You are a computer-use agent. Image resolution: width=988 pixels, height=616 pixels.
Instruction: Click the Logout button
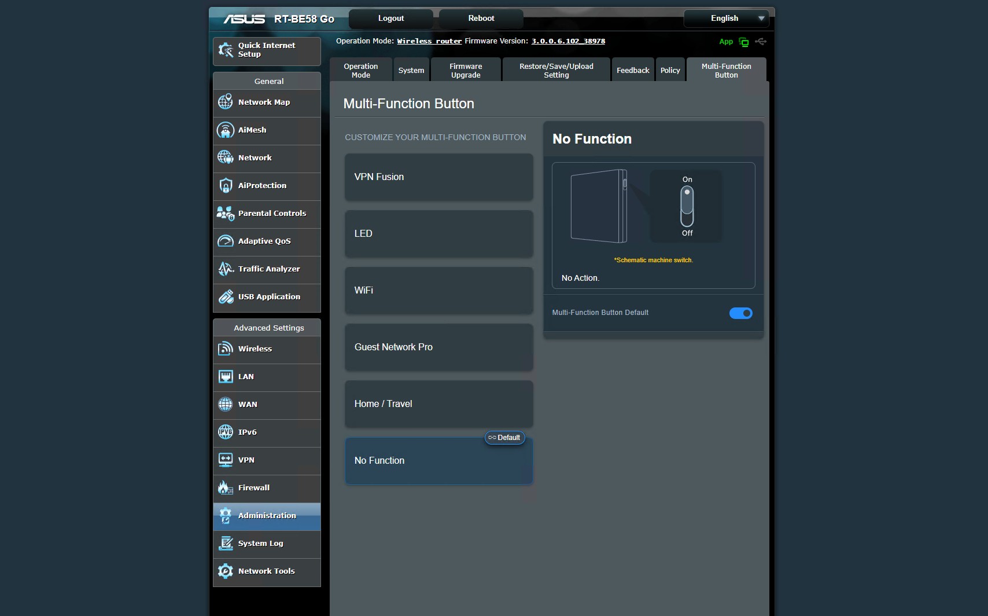(391, 19)
